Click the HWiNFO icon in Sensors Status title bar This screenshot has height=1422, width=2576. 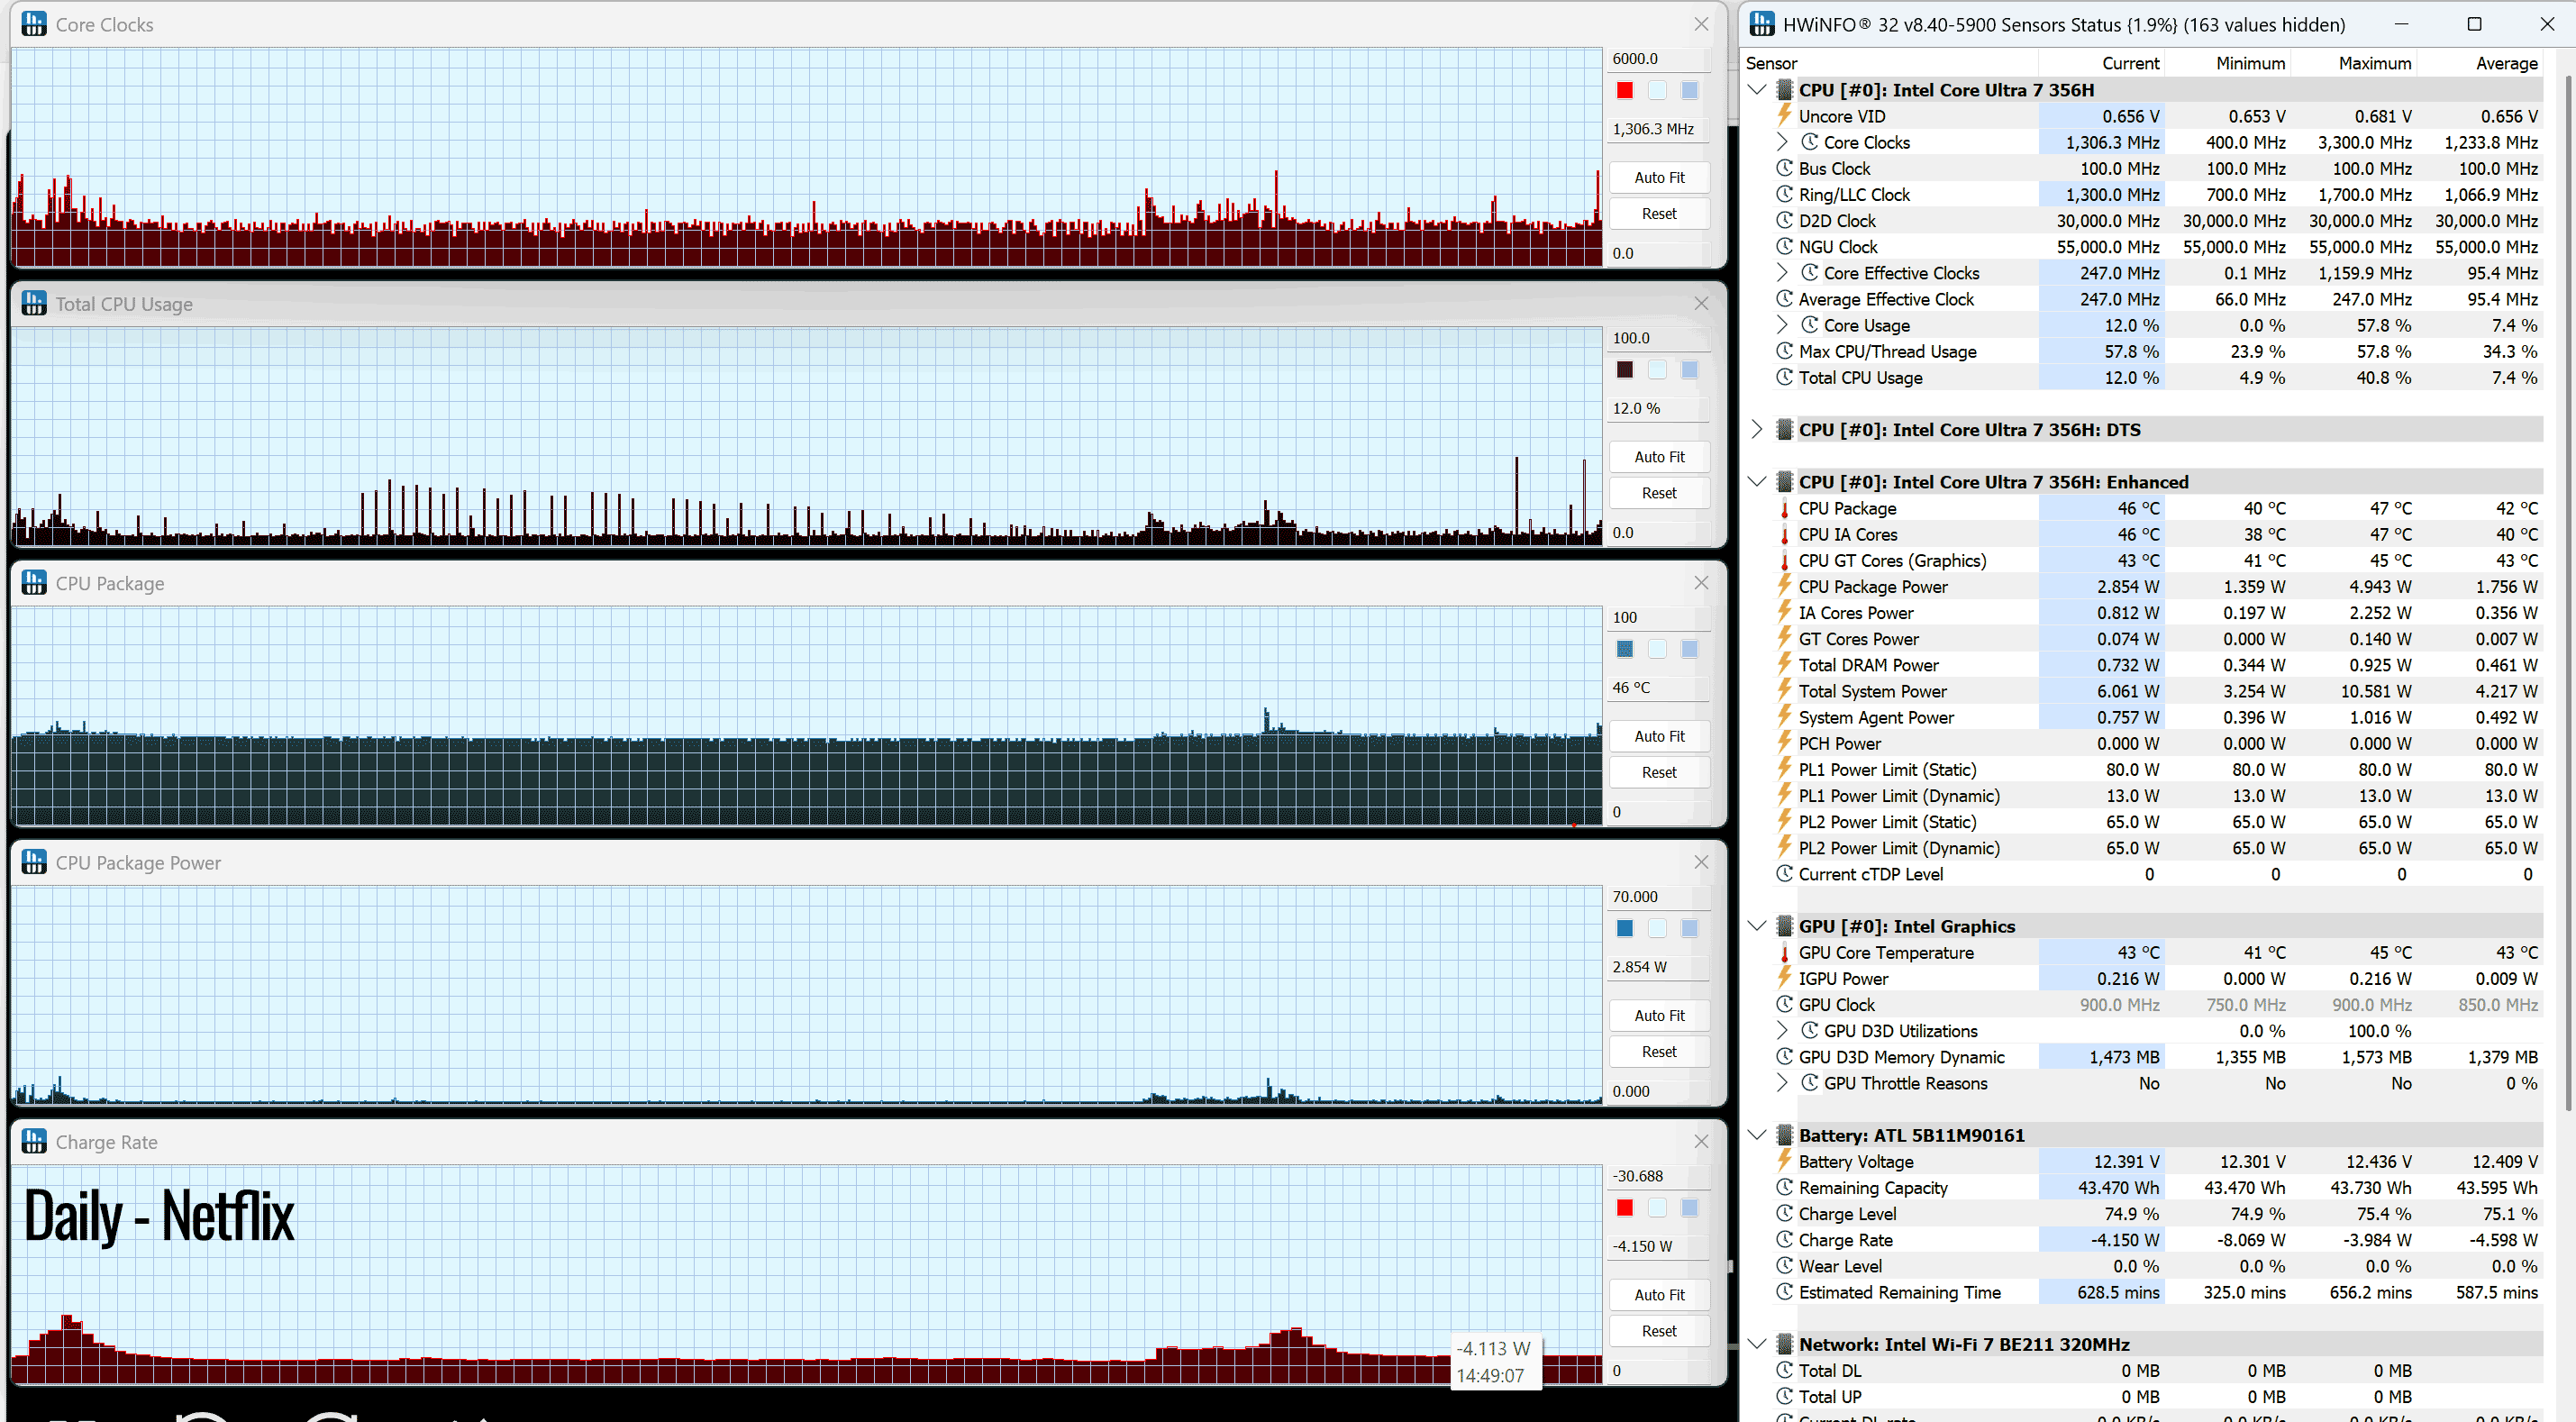tap(1762, 24)
